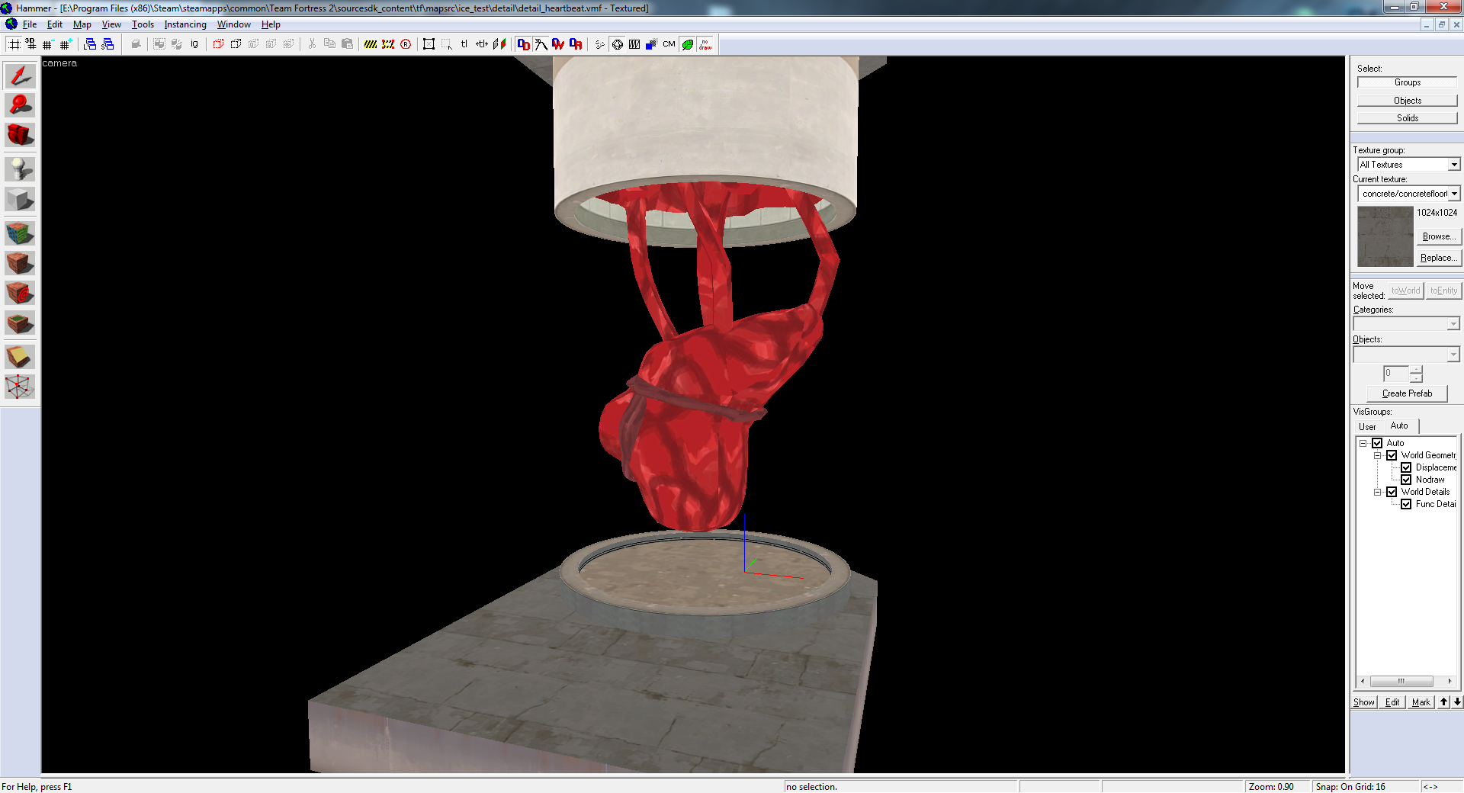1464x793 pixels.
Task: Open the Map menu
Action: point(82,24)
